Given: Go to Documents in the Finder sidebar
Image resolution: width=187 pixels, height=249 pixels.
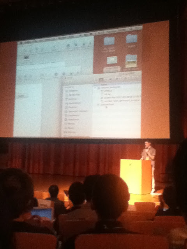Looking at the screenshot, I should pyautogui.click(x=72, y=115).
